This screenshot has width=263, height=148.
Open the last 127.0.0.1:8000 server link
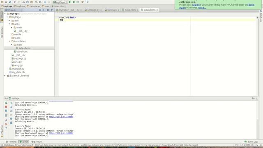click(61, 133)
